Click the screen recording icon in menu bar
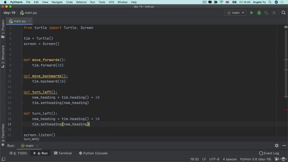 (x=204, y=2)
